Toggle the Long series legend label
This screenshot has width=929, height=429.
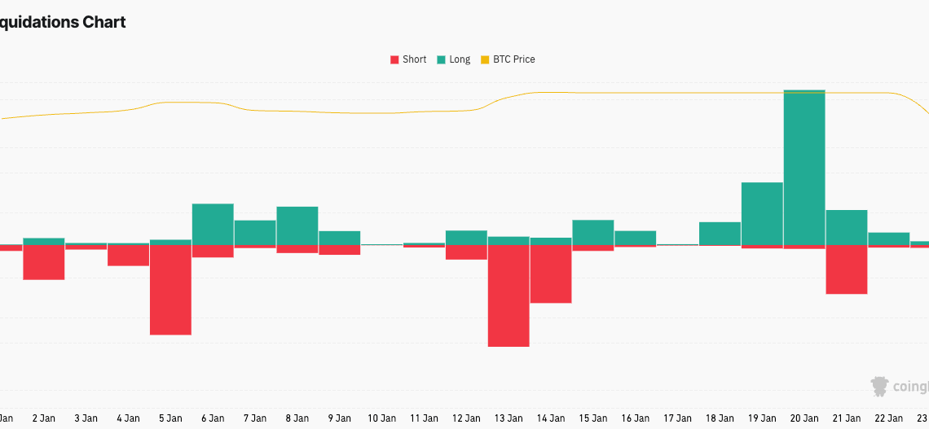point(460,59)
